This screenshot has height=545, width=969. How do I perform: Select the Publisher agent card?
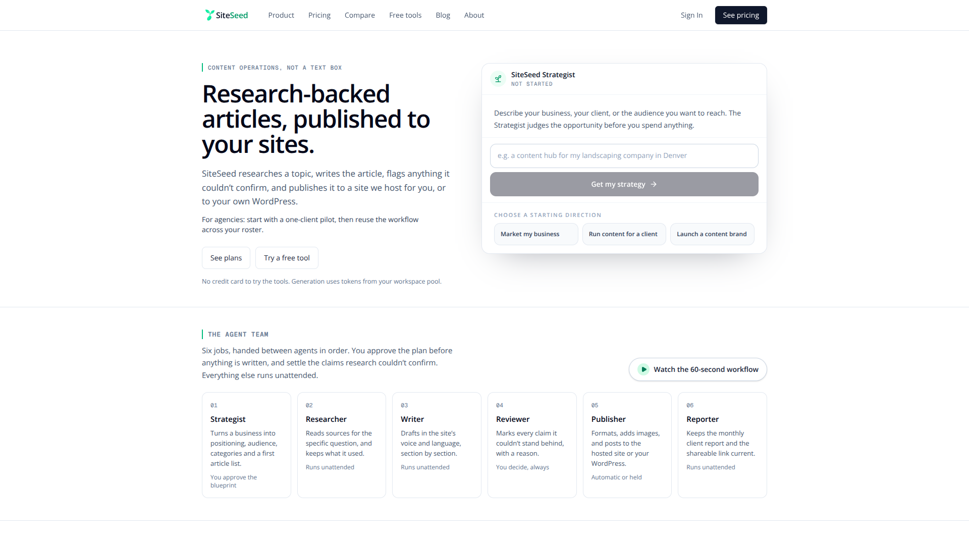click(x=627, y=445)
